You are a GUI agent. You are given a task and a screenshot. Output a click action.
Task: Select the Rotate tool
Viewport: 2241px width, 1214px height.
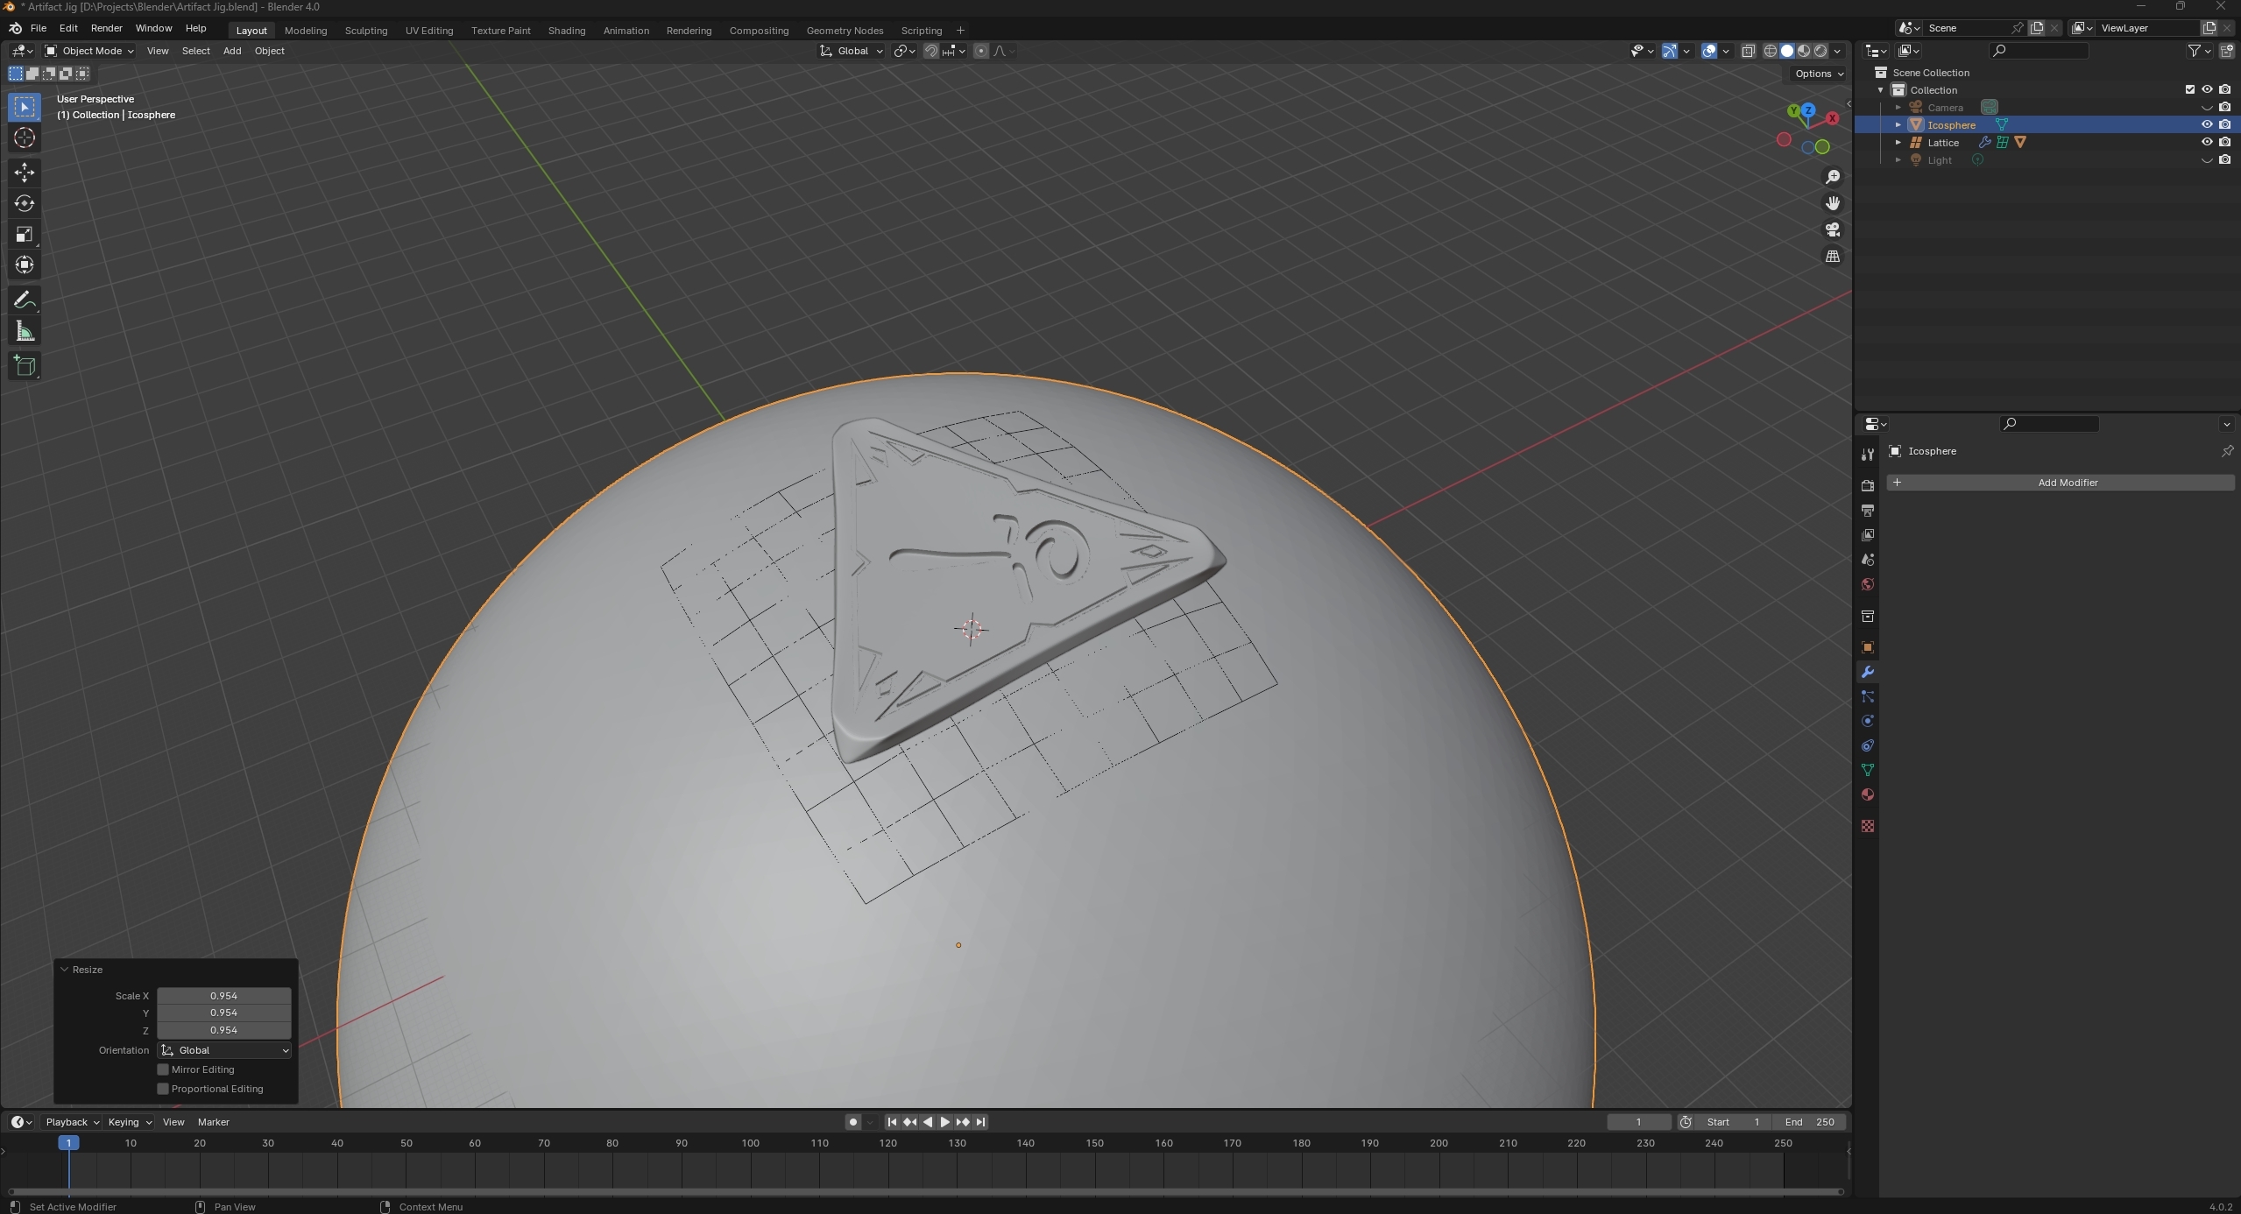point(25,203)
